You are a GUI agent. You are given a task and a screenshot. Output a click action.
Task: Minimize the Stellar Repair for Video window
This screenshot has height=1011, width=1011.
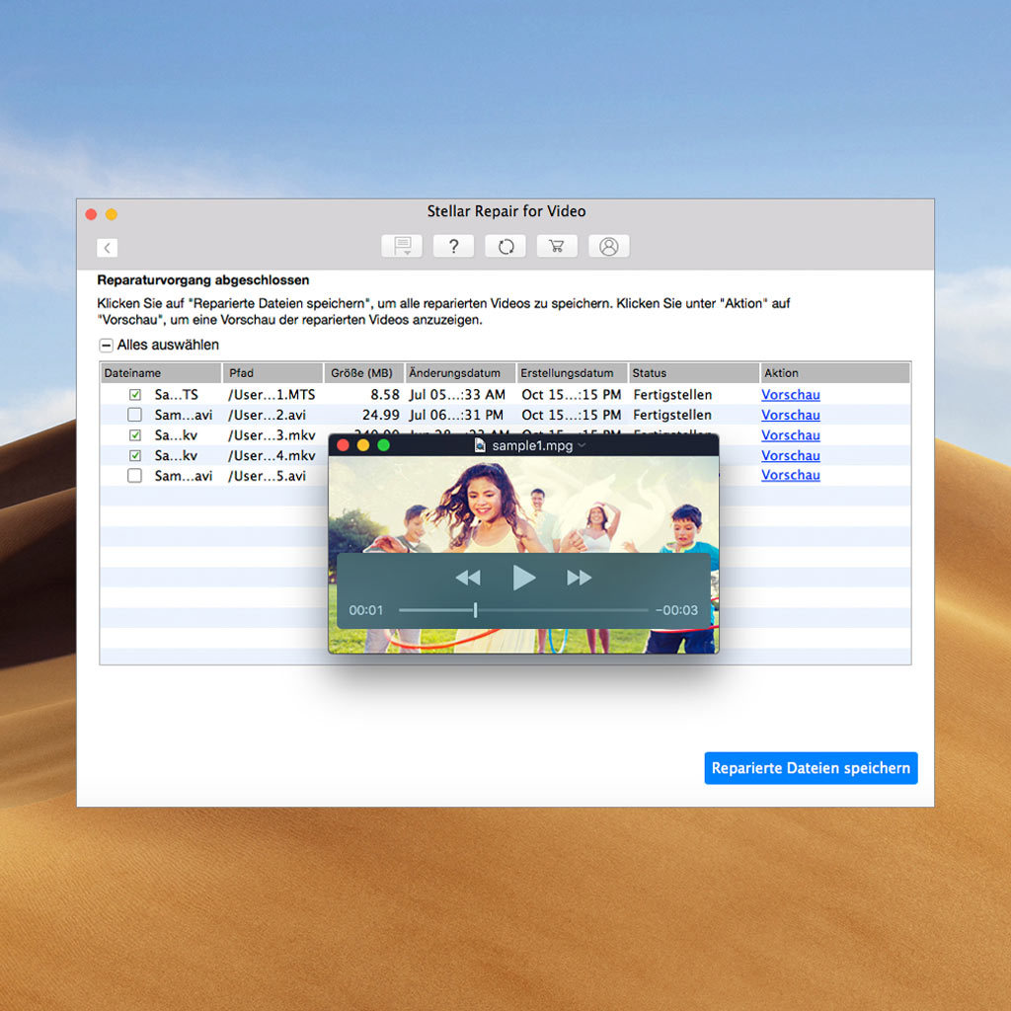click(x=112, y=214)
